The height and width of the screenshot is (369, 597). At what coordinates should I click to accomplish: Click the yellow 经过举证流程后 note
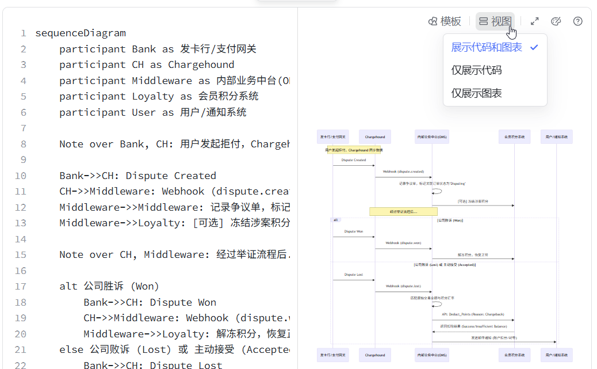pos(403,211)
